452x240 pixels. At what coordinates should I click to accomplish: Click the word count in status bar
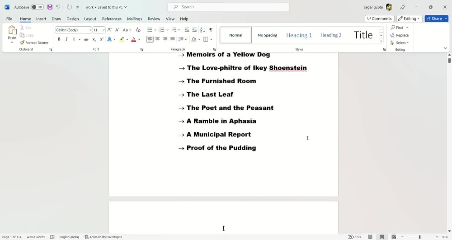tap(36, 237)
